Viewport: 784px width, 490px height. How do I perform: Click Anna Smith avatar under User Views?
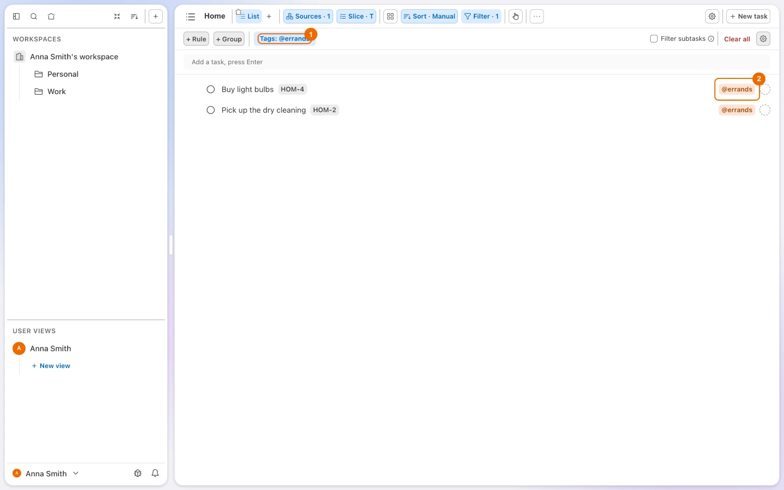(x=19, y=348)
